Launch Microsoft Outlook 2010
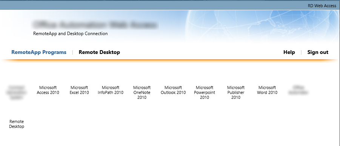 (x=173, y=90)
